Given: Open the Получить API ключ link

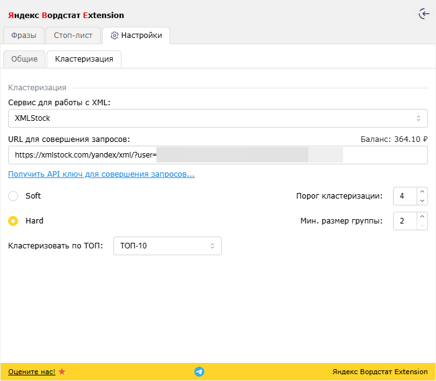Looking at the screenshot, I should 101,174.
